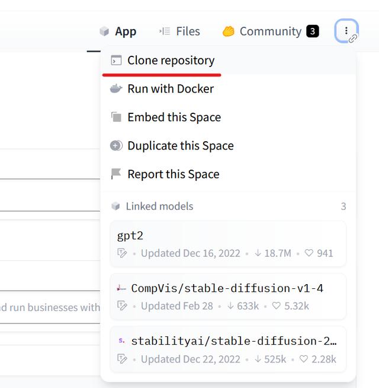Screen dimensions: 379x388
Task: Open the Files tab
Action: tap(179, 31)
